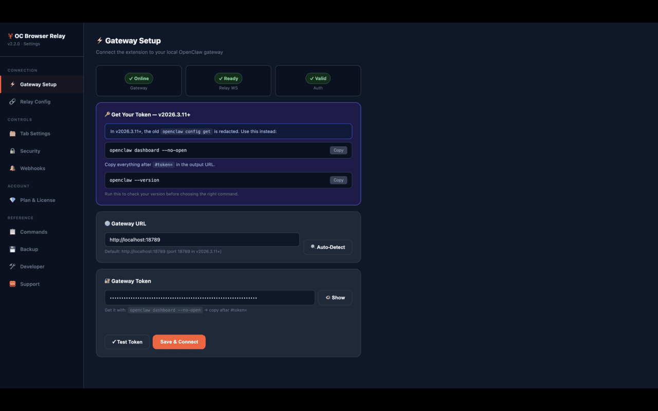Click the chain link icon for Relay Config
658x411 pixels.
click(12, 102)
